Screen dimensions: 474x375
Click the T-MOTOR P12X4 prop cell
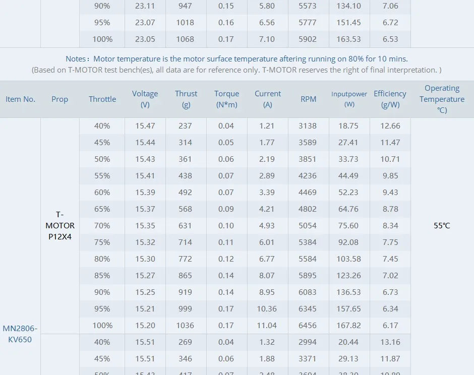pyautogui.click(x=60, y=225)
